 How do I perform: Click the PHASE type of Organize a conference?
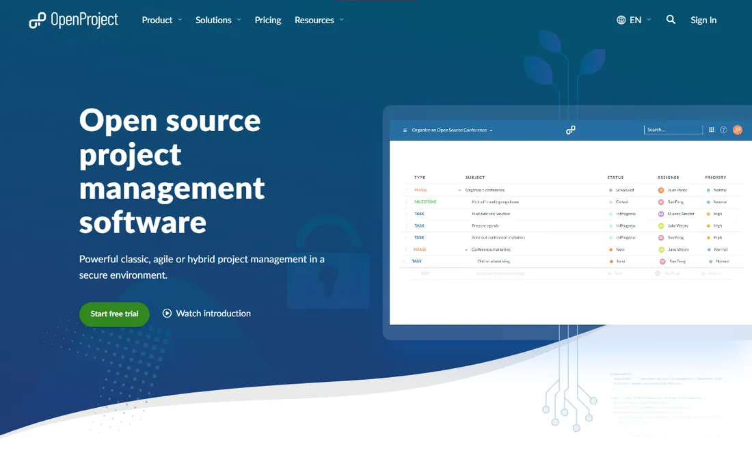coord(420,190)
